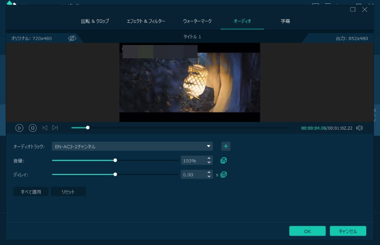Go to the ウォーターマーク tab
380x245 pixels.
(197, 21)
